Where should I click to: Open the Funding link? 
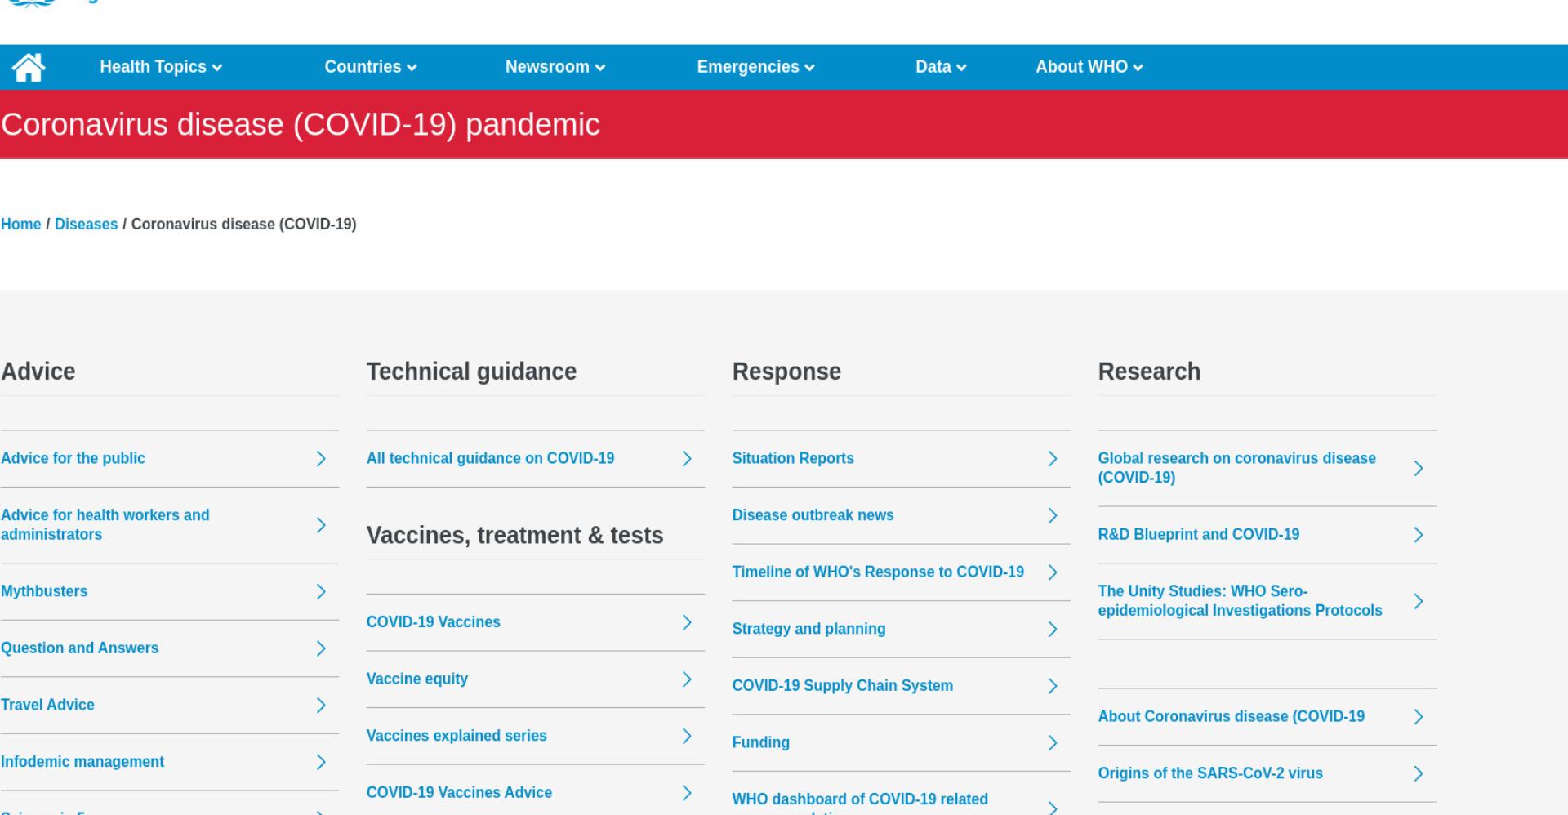tap(761, 742)
